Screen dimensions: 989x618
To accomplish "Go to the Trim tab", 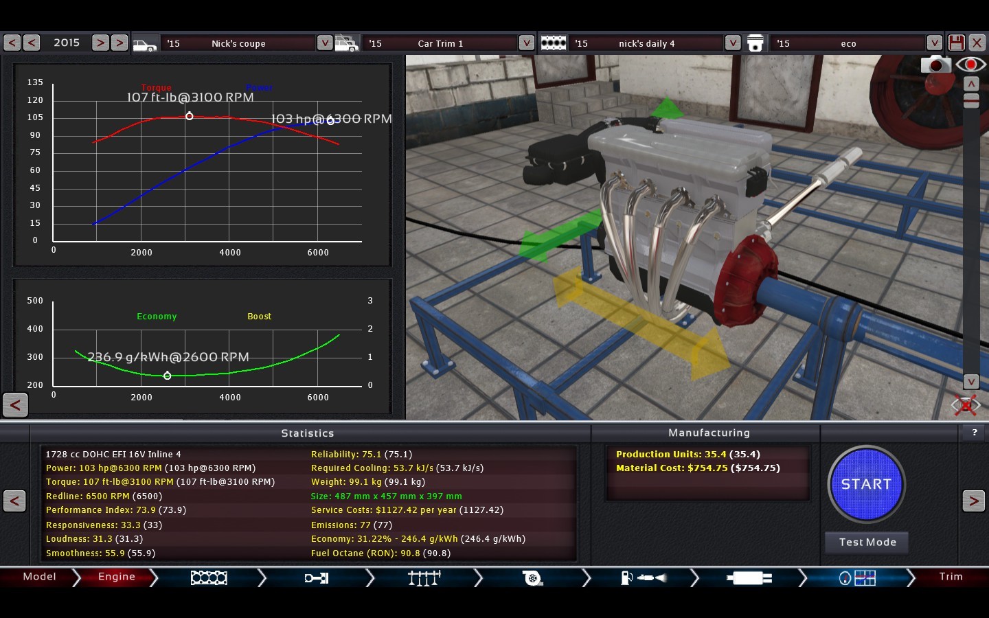I will click(x=951, y=577).
